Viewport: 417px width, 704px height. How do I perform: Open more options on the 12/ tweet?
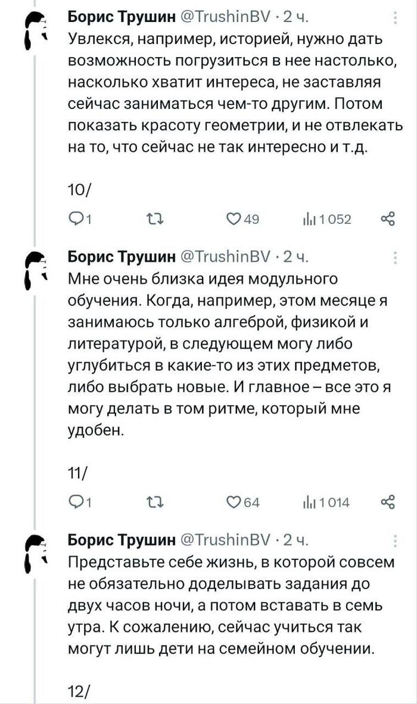395,541
